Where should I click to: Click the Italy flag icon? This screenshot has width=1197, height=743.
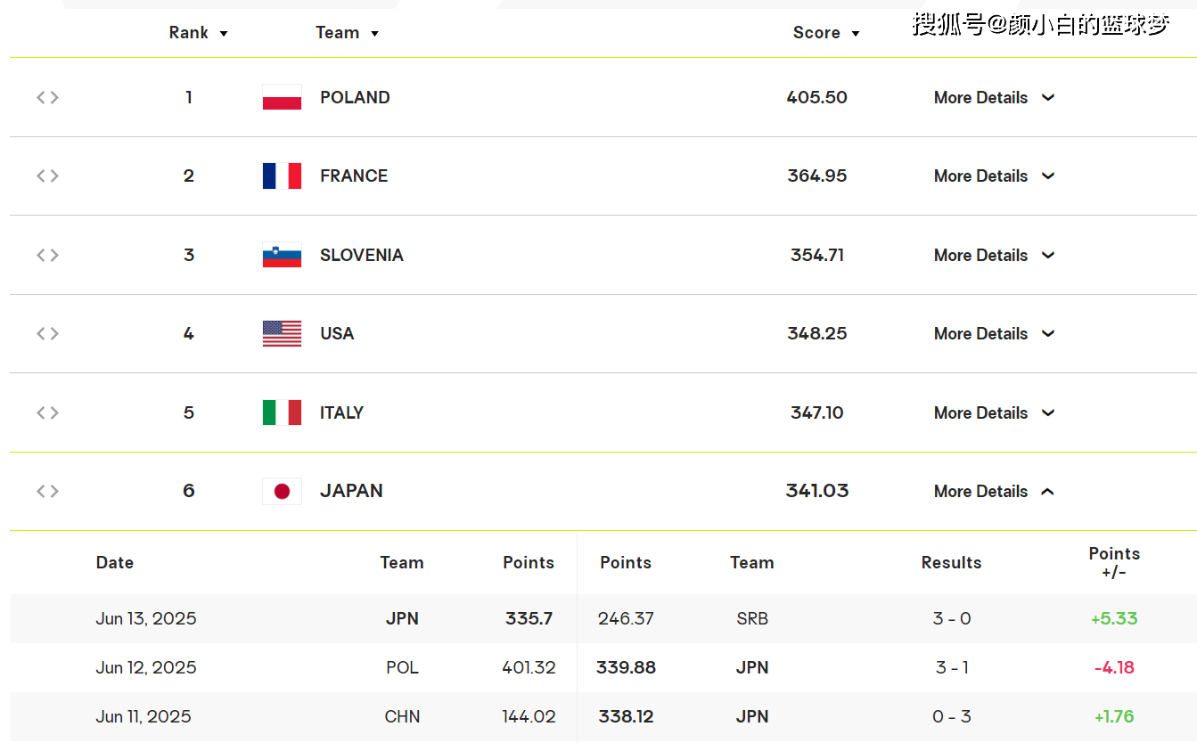click(282, 412)
